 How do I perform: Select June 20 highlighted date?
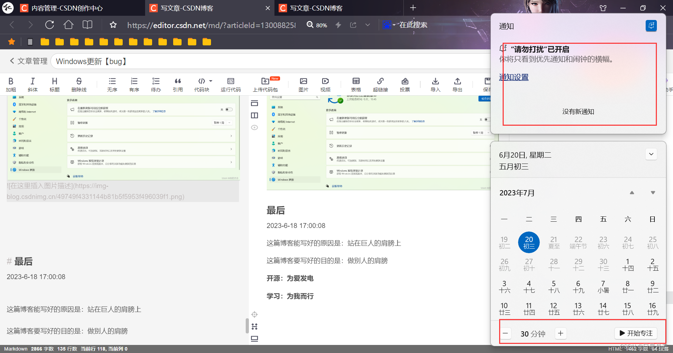[x=529, y=242]
